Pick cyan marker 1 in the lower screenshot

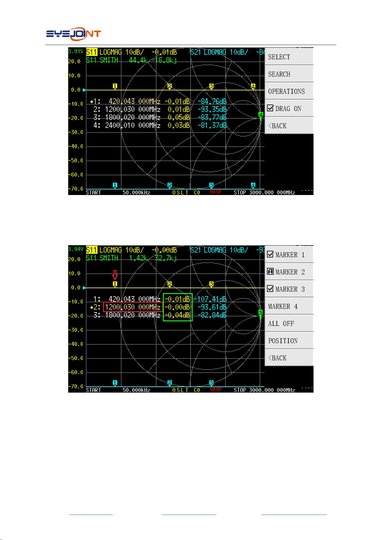pos(115,383)
